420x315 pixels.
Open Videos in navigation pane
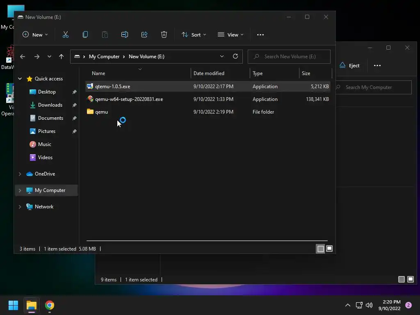point(45,157)
